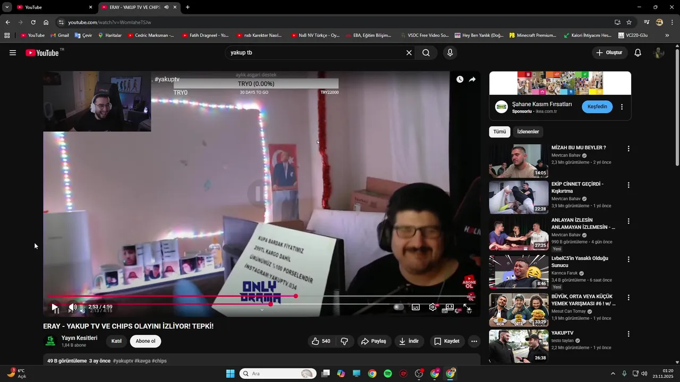Image resolution: width=680 pixels, height=382 pixels.
Task: Open options for LvbelC5'in Yasaklı video
Action: 628,259
